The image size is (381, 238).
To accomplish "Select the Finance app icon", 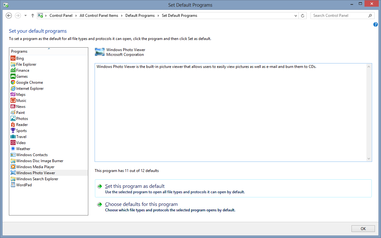I will pyautogui.click(x=13, y=70).
